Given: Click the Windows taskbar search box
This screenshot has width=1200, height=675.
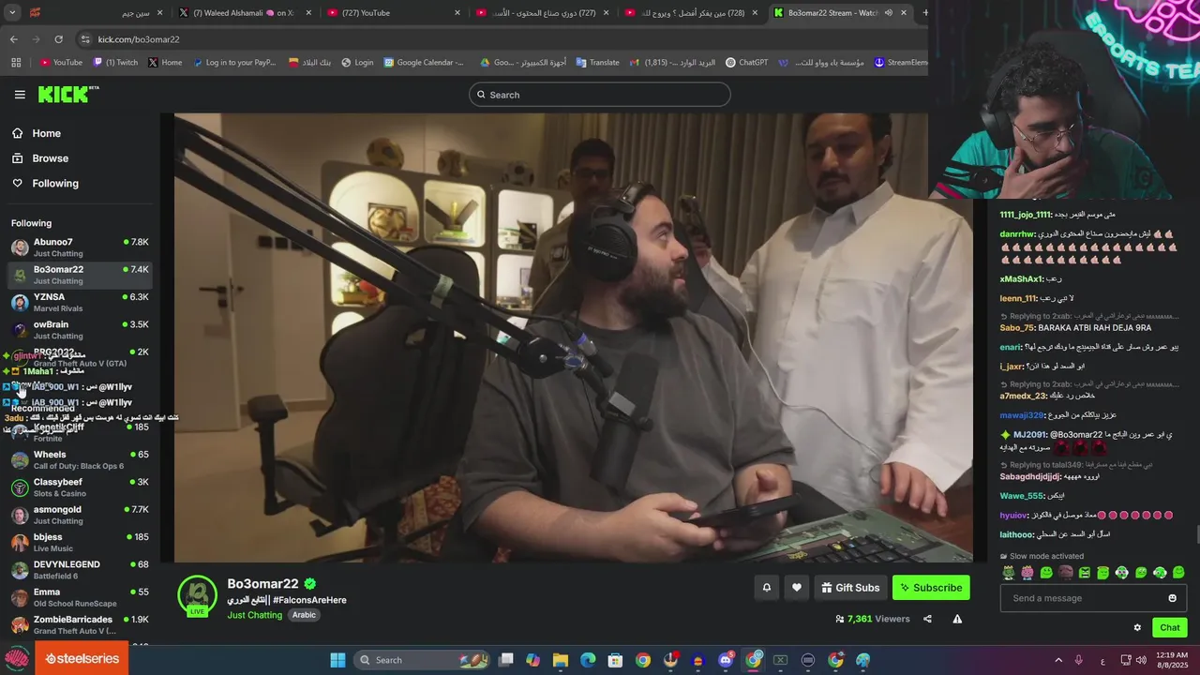Looking at the screenshot, I should click(423, 660).
